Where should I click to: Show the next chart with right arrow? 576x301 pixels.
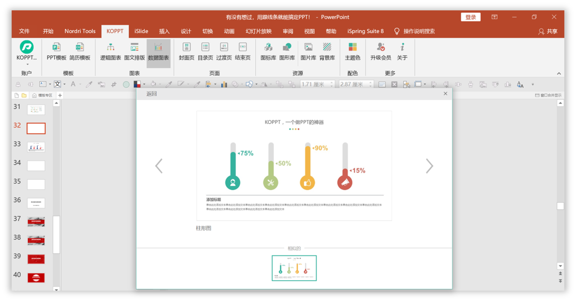429,166
